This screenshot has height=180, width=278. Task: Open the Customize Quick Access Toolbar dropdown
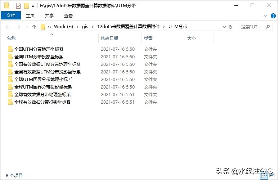tap(33, 6)
